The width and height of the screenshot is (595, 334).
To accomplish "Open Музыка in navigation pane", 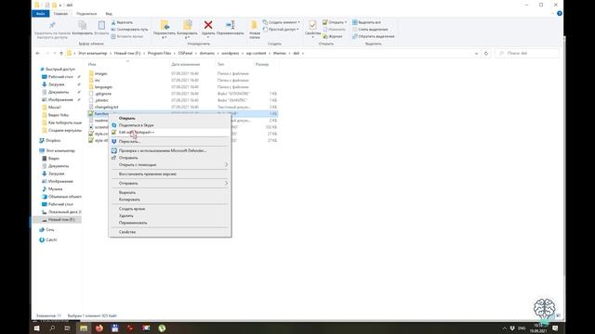I will pos(55,188).
